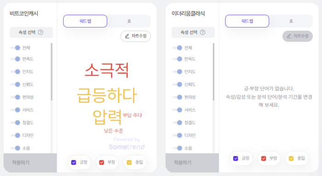Viewport: 322px width, 176px height.
Task: Open the Powered by Sometrend link
Action: coord(126,143)
